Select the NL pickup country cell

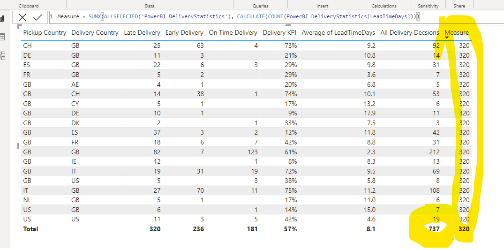(27, 200)
